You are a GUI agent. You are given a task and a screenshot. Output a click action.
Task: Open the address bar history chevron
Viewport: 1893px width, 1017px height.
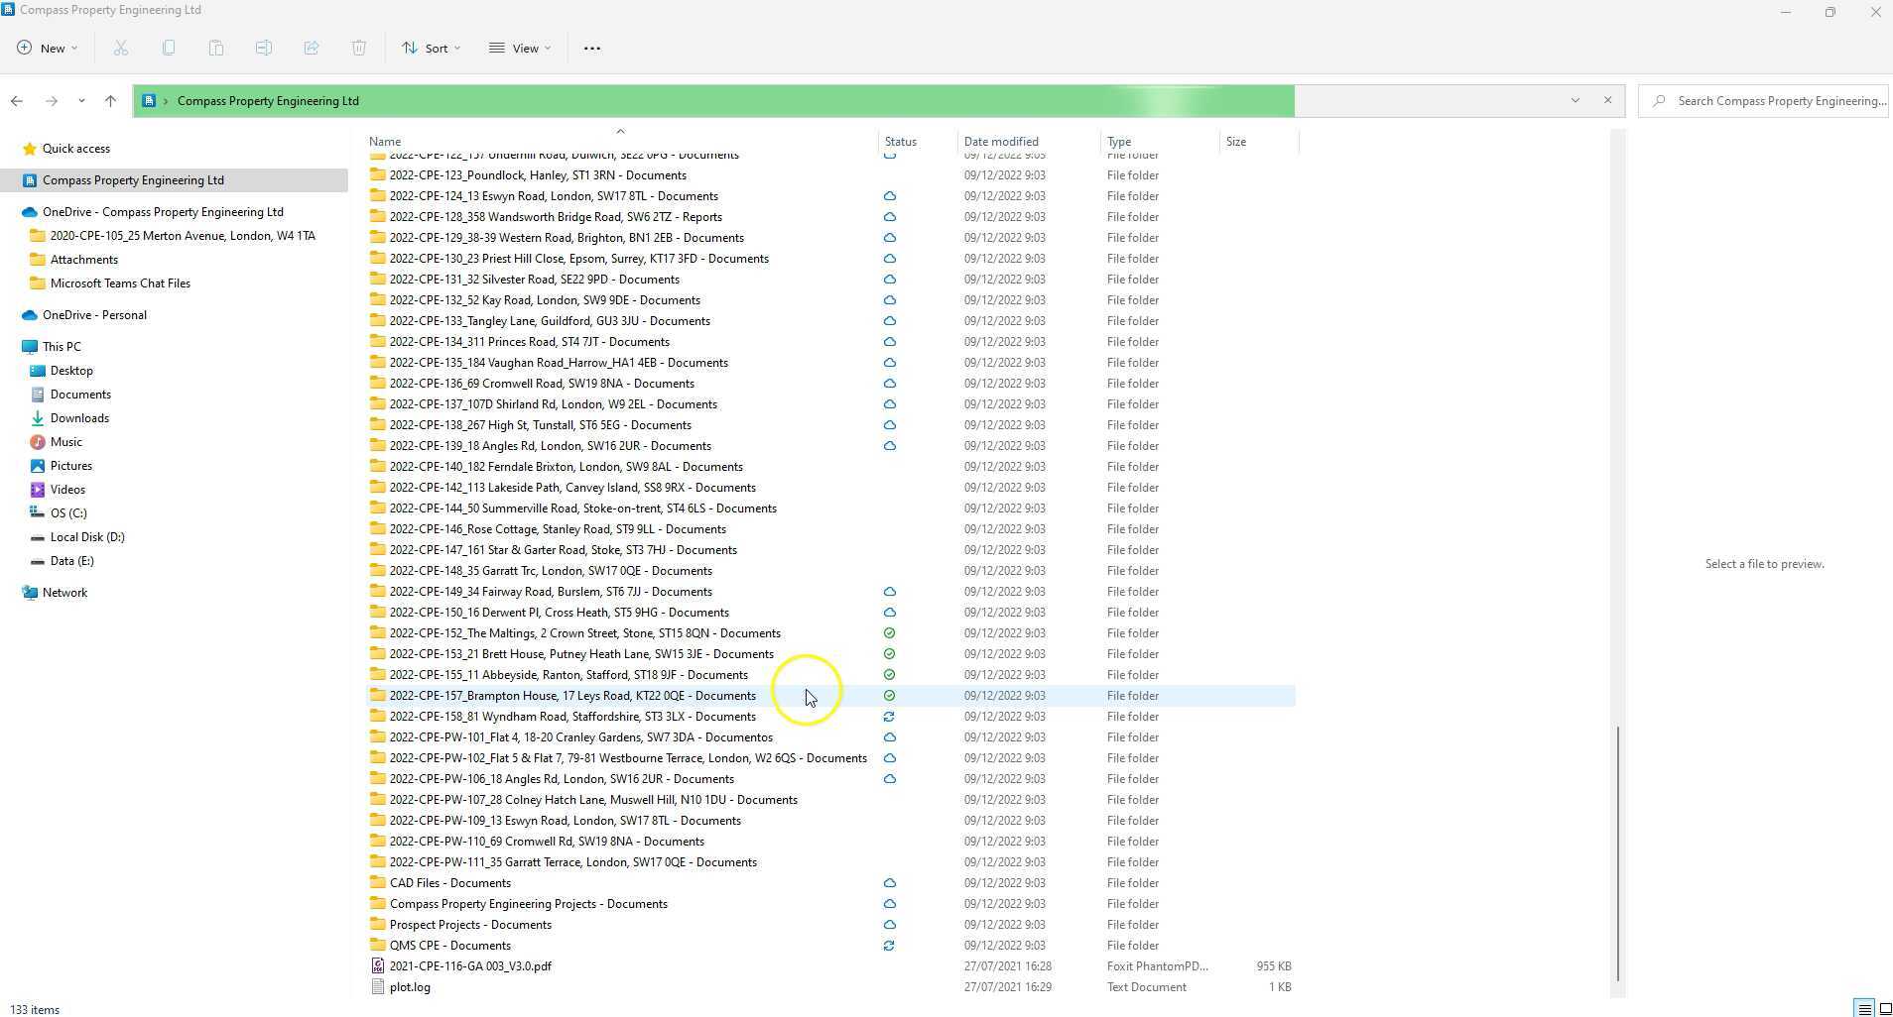tap(1576, 100)
